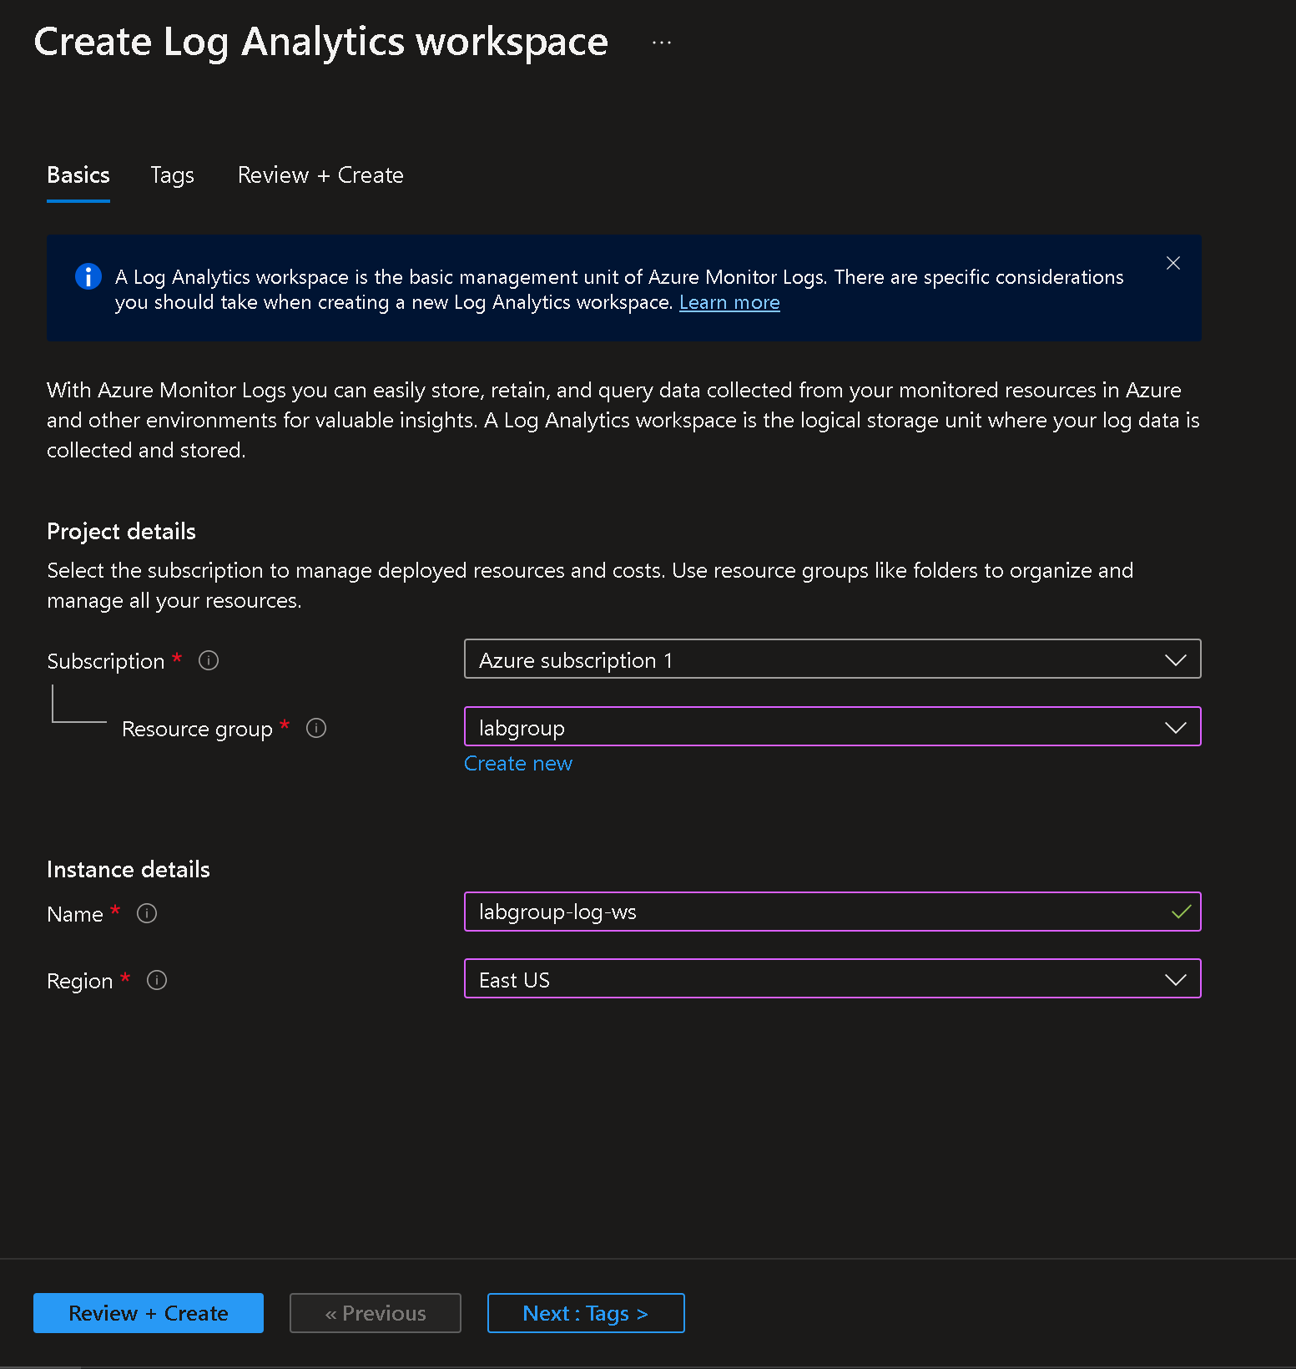This screenshot has height=1369, width=1296.
Task: Click the blue info icon in banner
Action: [88, 276]
